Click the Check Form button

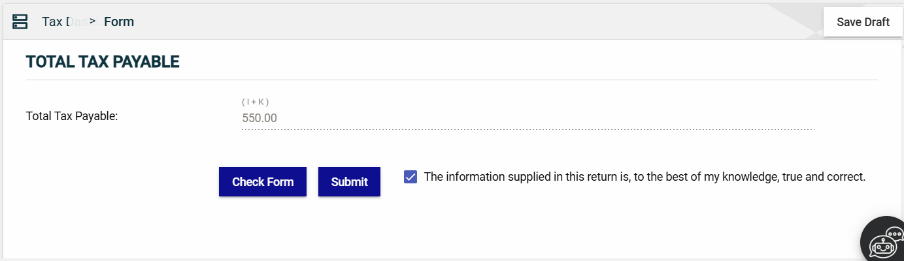(263, 182)
